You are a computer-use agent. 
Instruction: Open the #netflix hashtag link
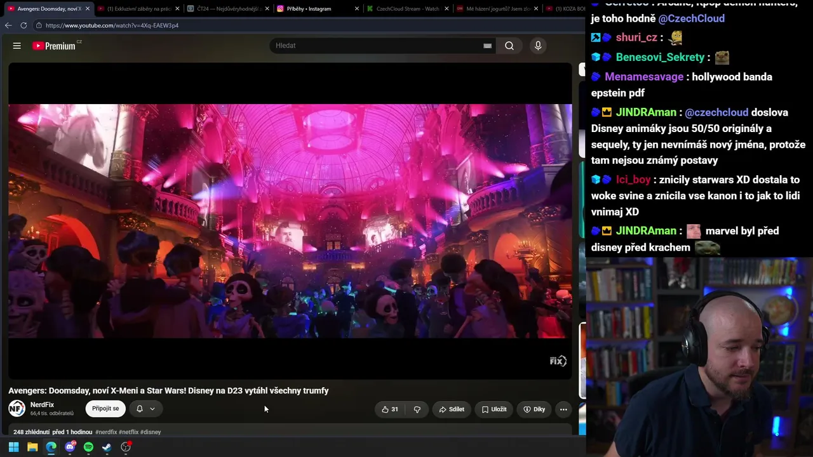(x=128, y=432)
